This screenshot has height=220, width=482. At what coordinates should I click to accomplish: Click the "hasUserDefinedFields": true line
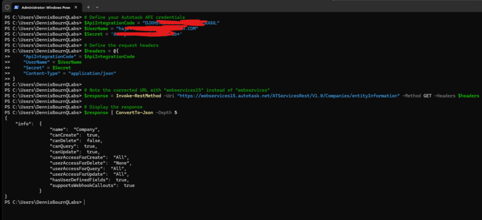coord(89,179)
